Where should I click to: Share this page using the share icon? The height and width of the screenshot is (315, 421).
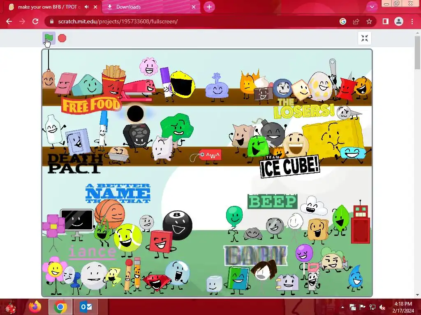click(356, 21)
